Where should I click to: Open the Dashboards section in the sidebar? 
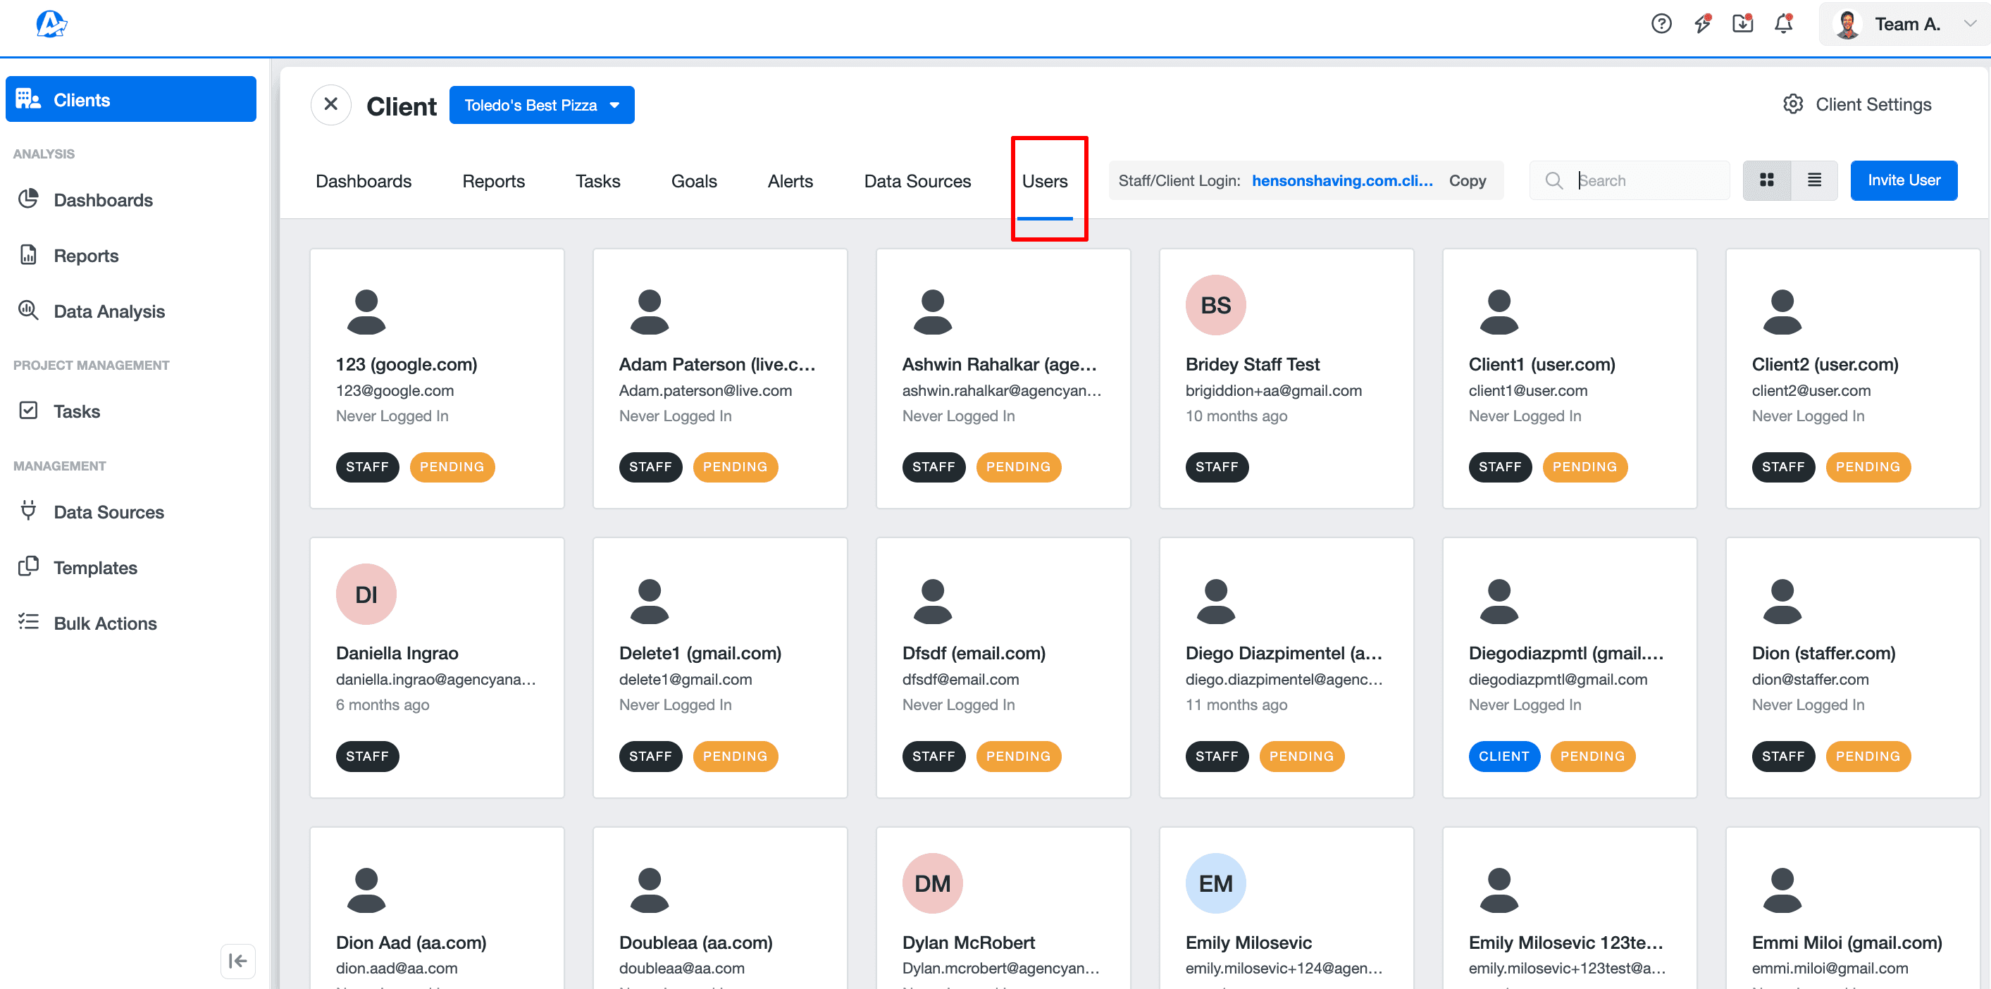coord(103,199)
